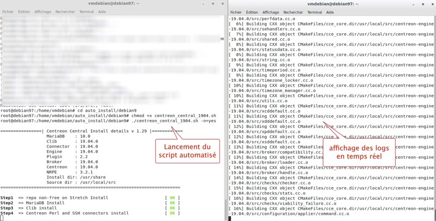This screenshot has height=221, width=436.
Task: Open Fichier menu in left terminal
Action: coord(7,11)
